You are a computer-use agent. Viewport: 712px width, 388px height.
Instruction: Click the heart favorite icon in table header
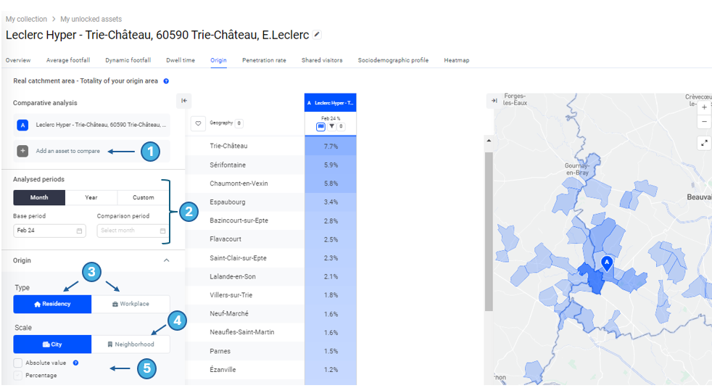198,123
